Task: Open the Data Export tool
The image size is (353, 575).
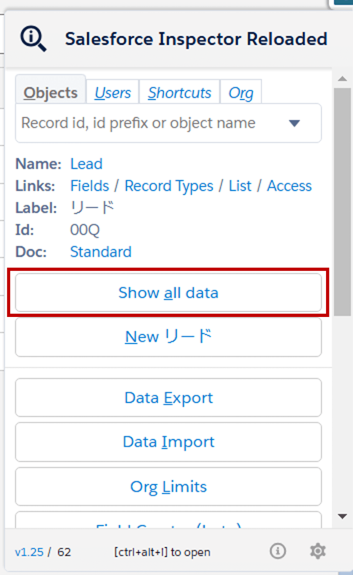Action: [168, 397]
